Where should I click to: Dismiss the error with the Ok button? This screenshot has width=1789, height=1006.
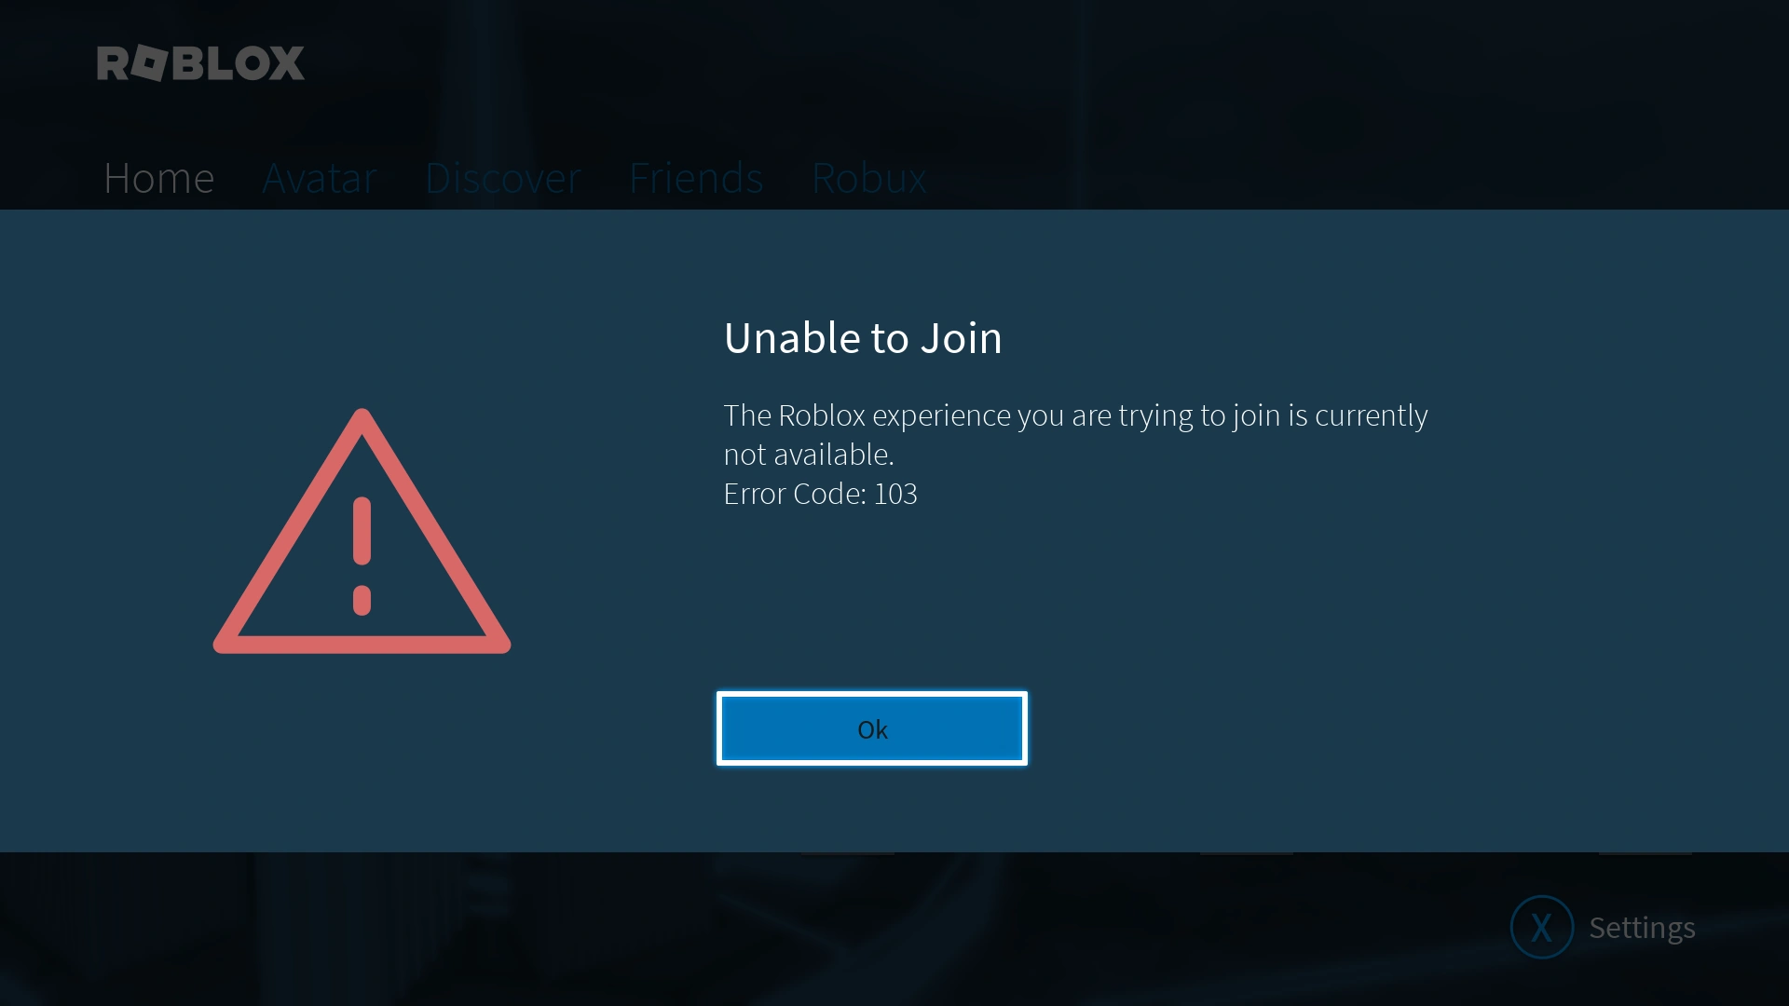(872, 728)
